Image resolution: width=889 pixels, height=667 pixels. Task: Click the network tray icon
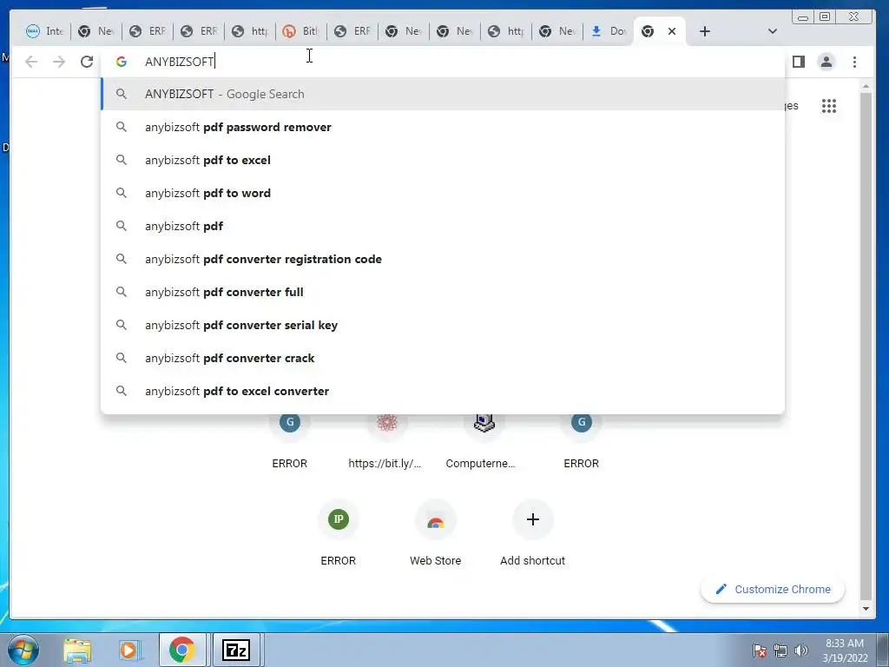point(780,650)
